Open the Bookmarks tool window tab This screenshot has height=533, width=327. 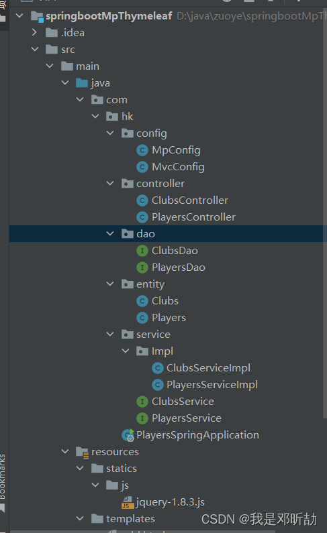[x=3, y=477]
